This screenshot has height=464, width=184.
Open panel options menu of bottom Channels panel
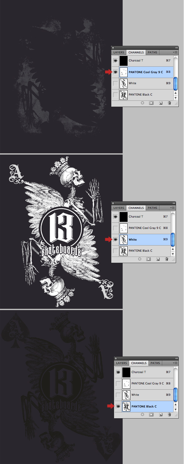[175, 363]
